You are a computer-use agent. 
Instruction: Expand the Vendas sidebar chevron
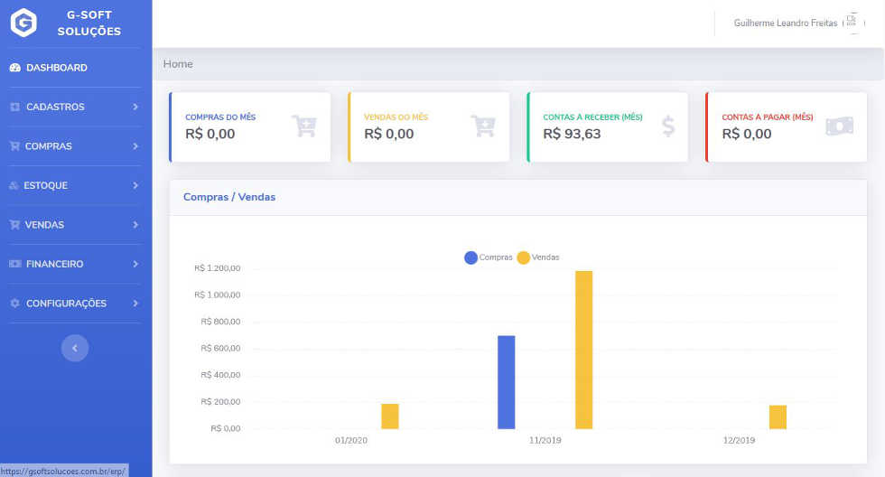(x=135, y=225)
